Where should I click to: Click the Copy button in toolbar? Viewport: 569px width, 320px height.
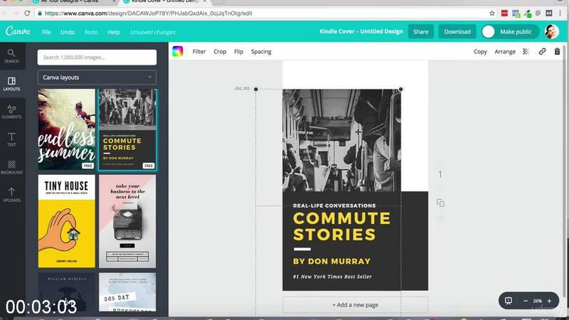click(x=480, y=51)
